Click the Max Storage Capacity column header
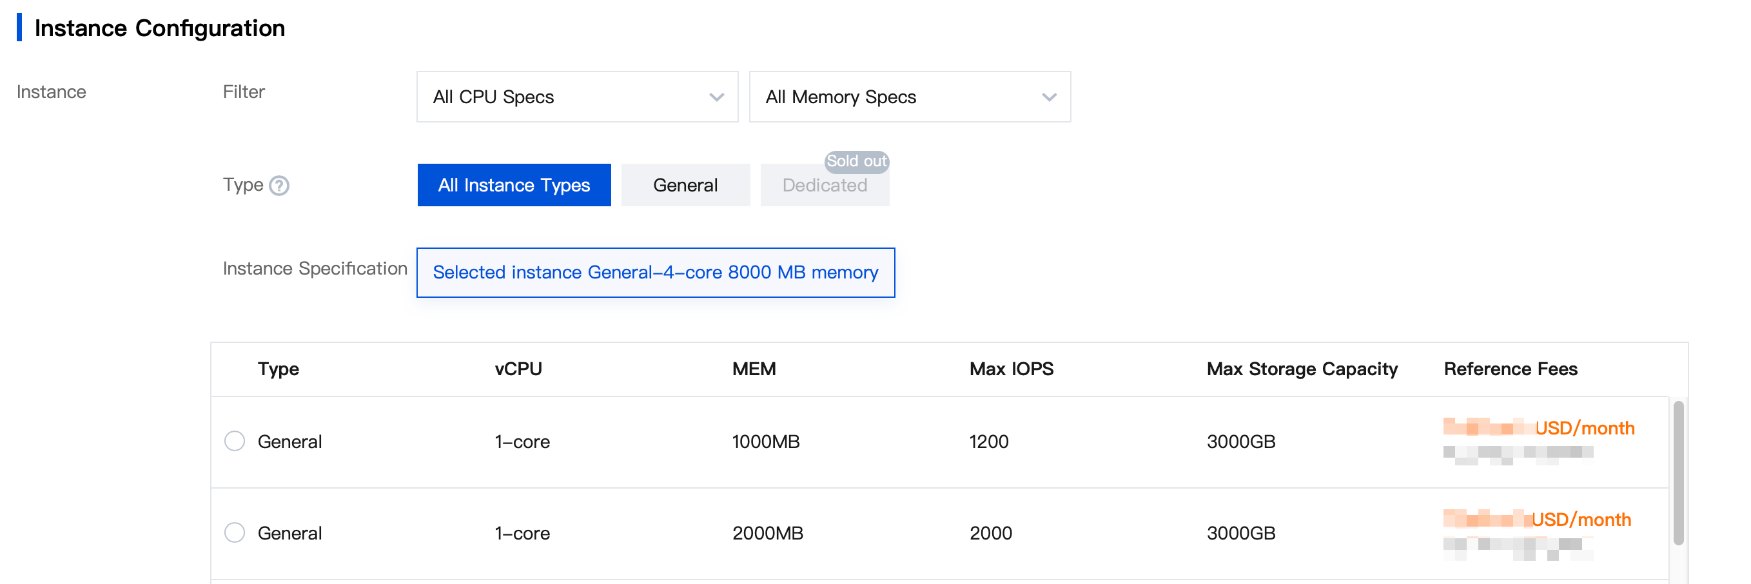 pos(1302,369)
